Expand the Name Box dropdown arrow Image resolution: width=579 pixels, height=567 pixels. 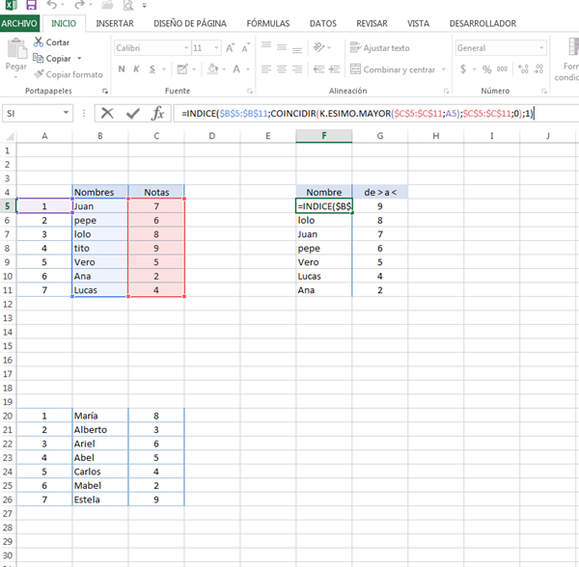tap(67, 113)
